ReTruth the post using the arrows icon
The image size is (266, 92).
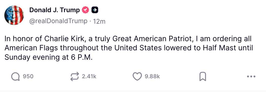(75, 76)
